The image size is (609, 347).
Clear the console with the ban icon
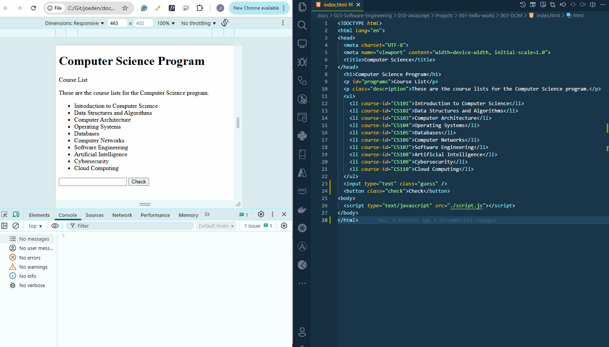(16, 226)
